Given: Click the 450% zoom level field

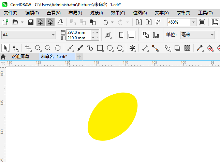Looking at the screenshot, I should point(179,22).
